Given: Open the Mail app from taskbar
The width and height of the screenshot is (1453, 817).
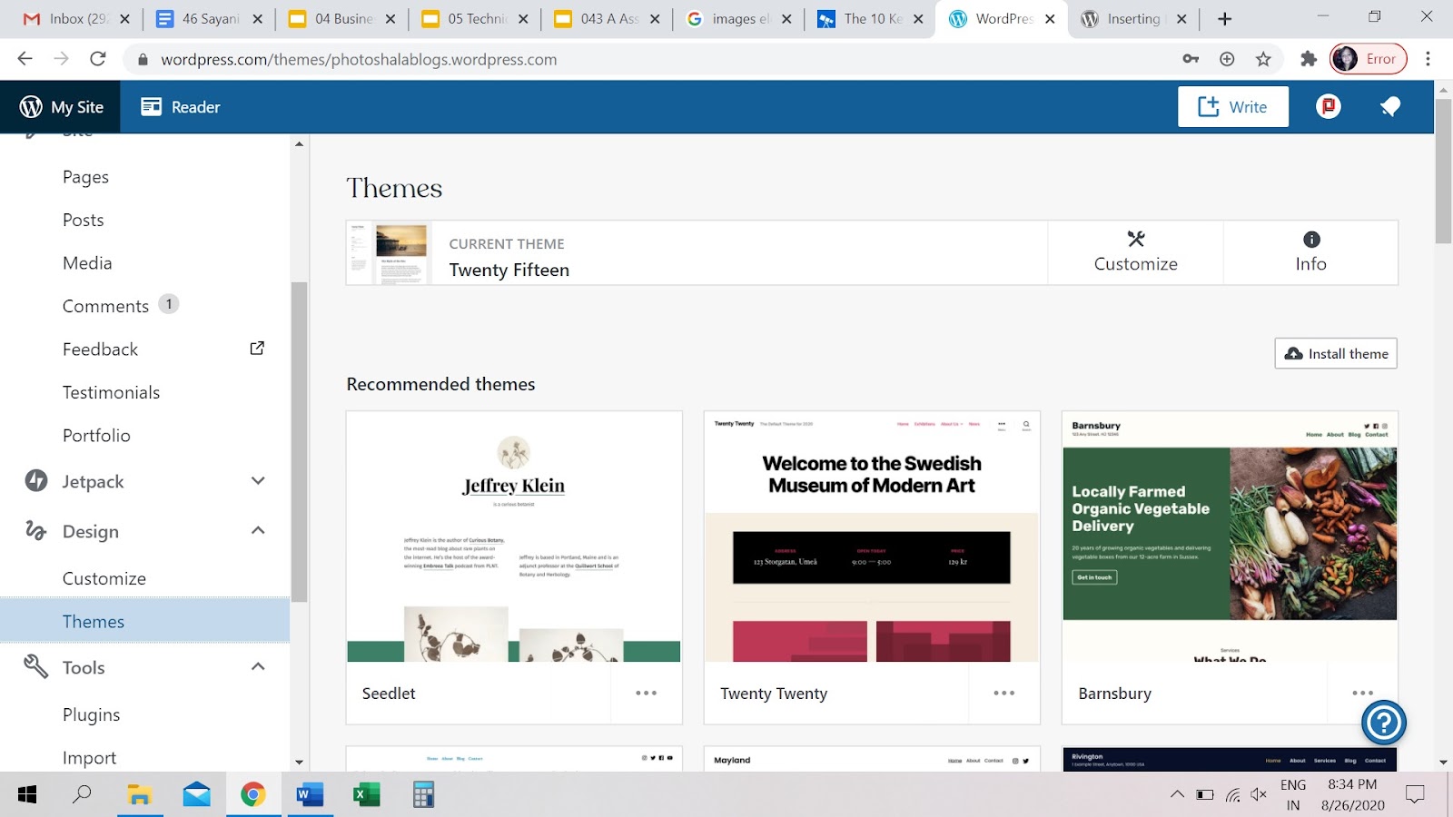Looking at the screenshot, I should [x=196, y=795].
